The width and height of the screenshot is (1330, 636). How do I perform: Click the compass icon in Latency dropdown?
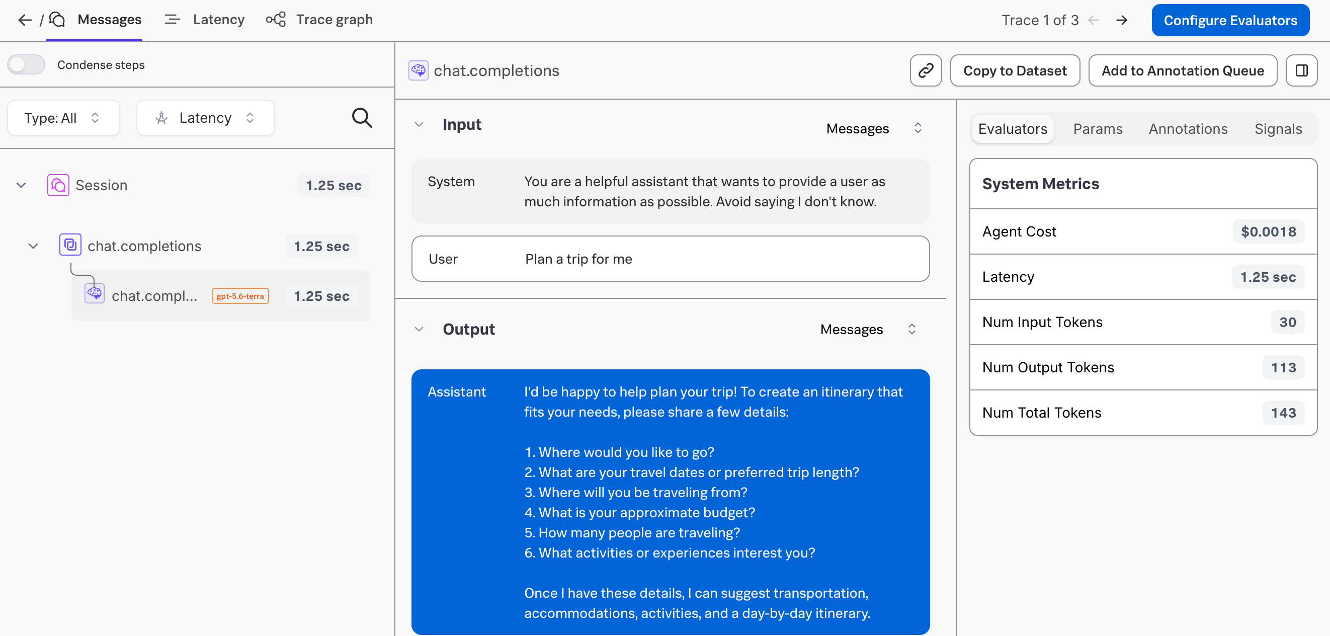161,118
